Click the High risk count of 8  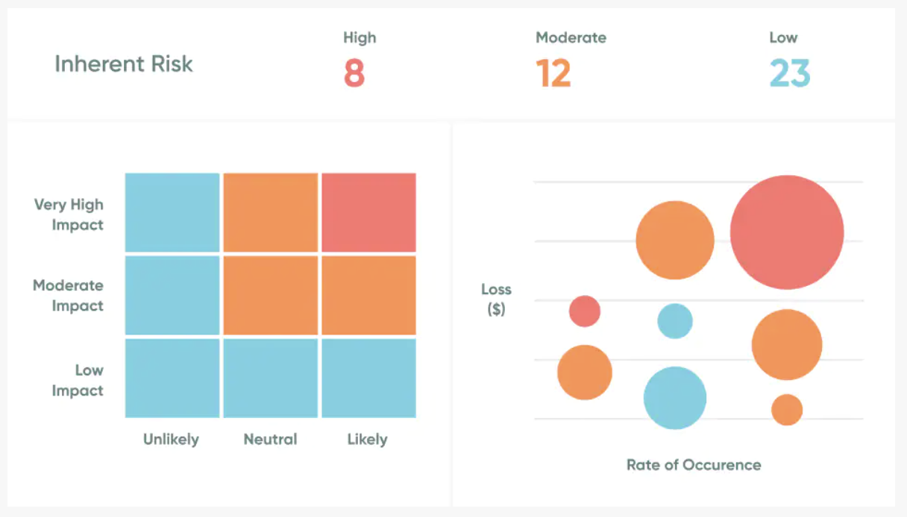tap(354, 73)
